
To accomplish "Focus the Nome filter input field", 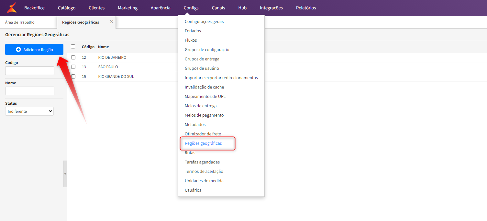I will [30, 91].
